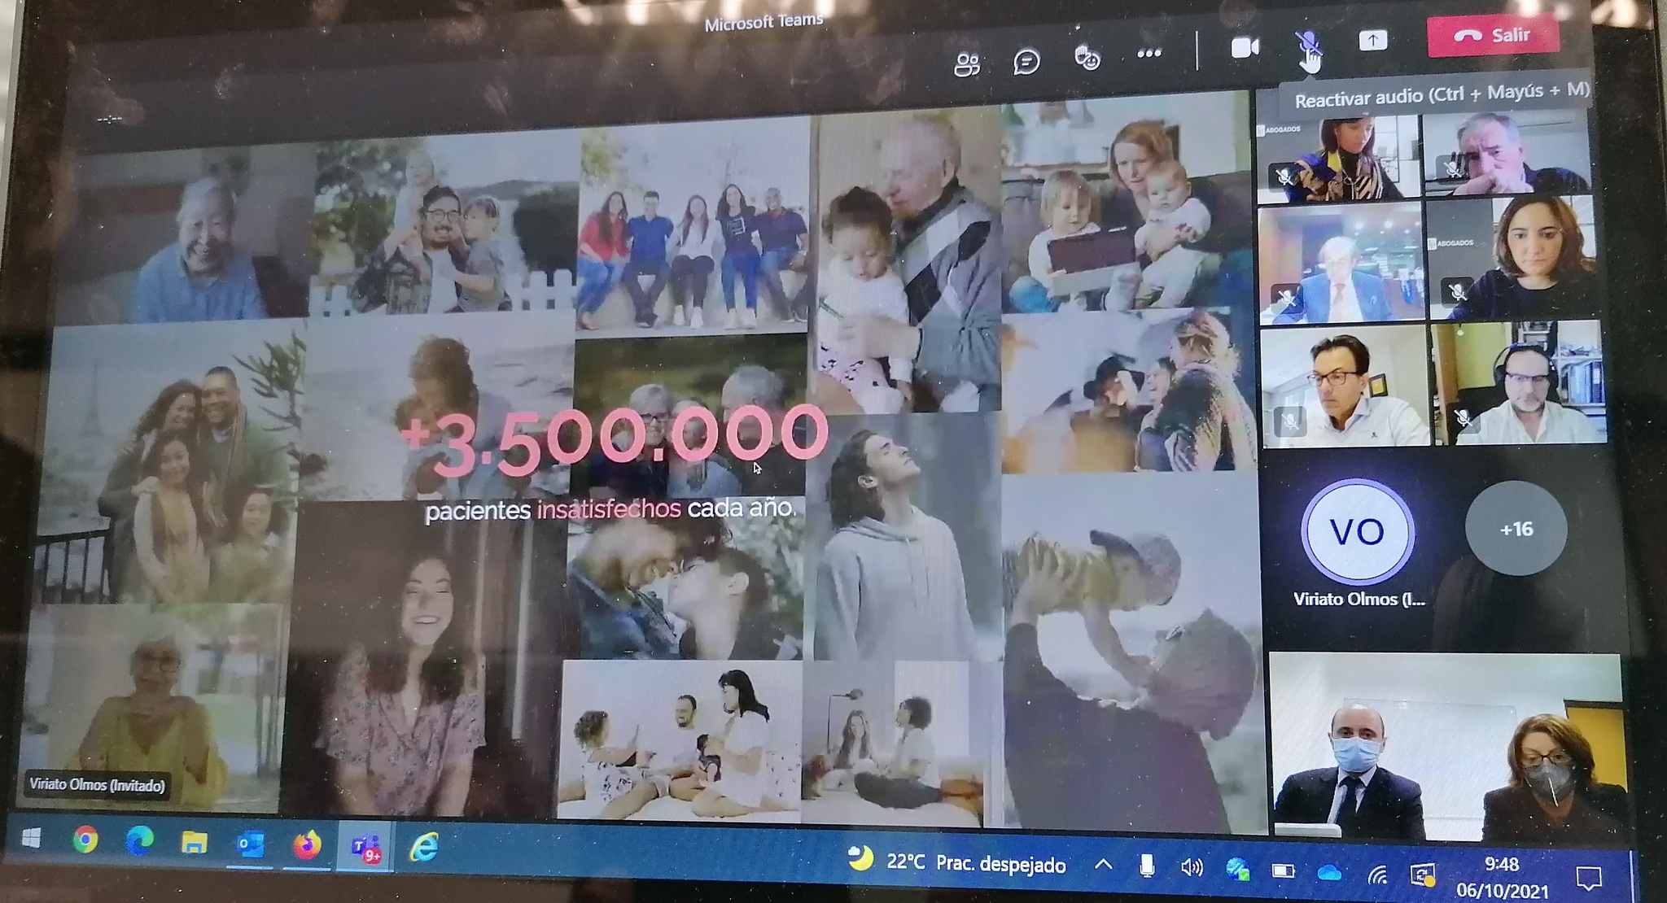Open the participants panel icon

click(967, 63)
